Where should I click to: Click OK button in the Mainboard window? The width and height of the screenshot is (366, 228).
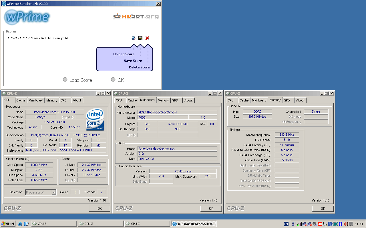(211, 209)
